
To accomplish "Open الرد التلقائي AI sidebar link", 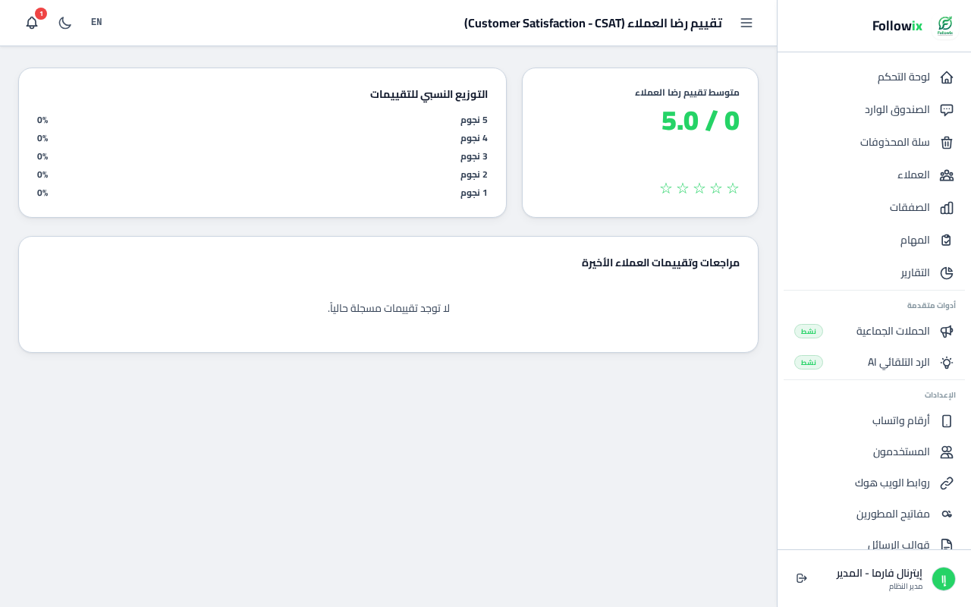I will coord(874,363).
